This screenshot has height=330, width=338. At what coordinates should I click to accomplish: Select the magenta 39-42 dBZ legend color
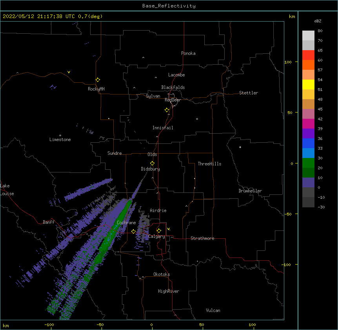pos(308,123)
